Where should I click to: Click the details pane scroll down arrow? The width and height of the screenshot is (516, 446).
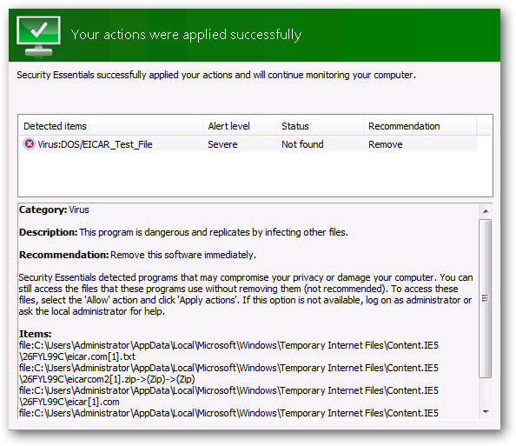pyautogui.click(x=486, y=412)
